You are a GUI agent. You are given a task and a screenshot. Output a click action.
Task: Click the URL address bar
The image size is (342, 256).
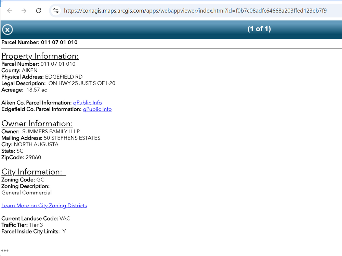(195, 11)
